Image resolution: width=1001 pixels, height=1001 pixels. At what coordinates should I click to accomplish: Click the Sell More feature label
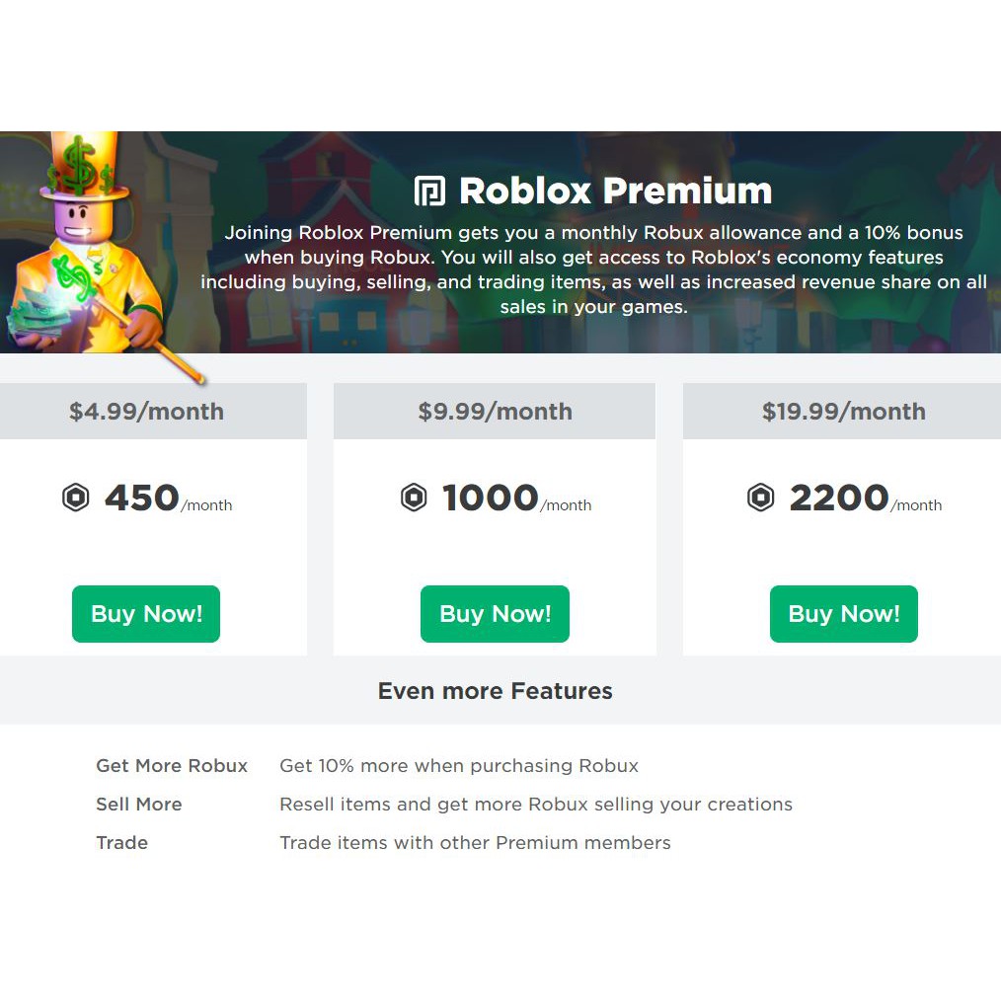tap(139, 805)
